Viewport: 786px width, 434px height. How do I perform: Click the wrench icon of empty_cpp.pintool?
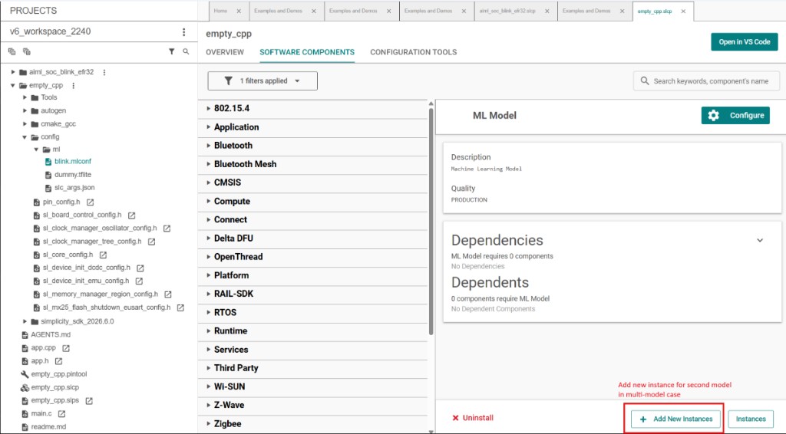tap(25, 374)
